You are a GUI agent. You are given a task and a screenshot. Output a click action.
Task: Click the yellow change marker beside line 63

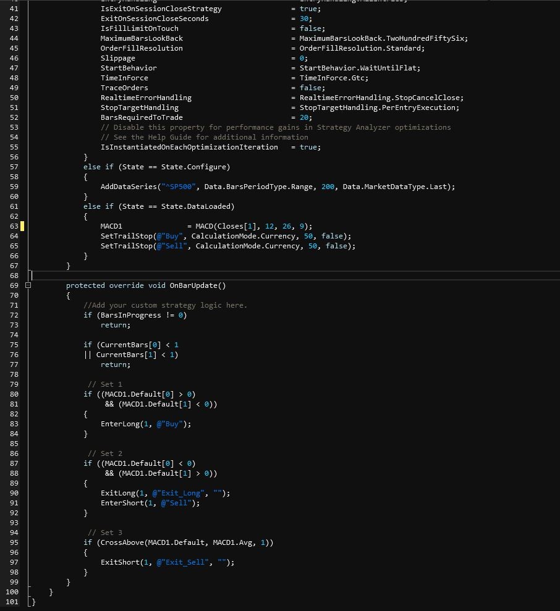[22, 226]
